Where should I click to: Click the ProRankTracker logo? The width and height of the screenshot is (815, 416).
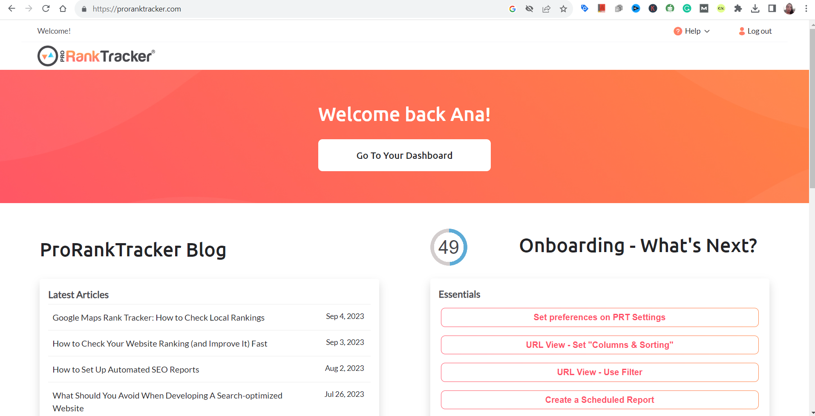click(96, 56)
